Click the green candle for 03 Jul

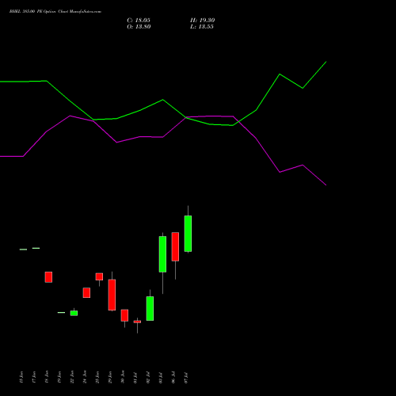(162, 254)
